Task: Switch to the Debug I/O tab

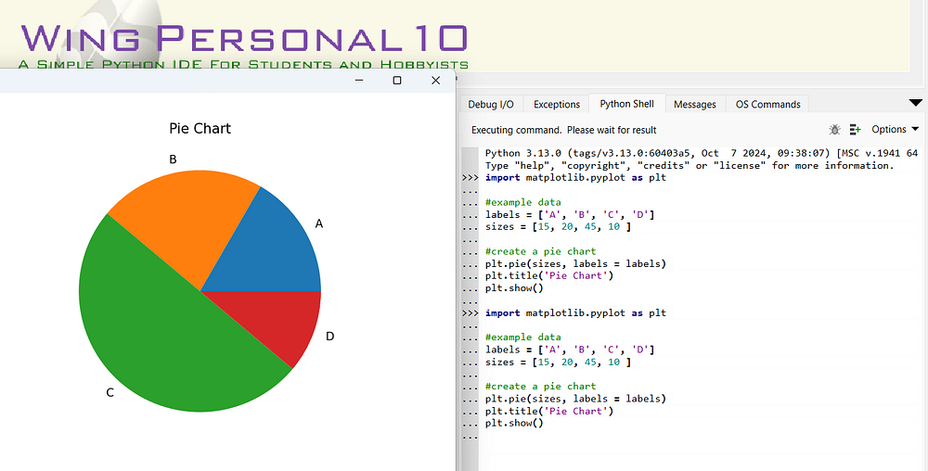Action: (x=491, y=104)
